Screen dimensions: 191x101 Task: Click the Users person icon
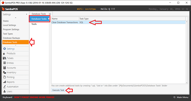tap(4, 91)
